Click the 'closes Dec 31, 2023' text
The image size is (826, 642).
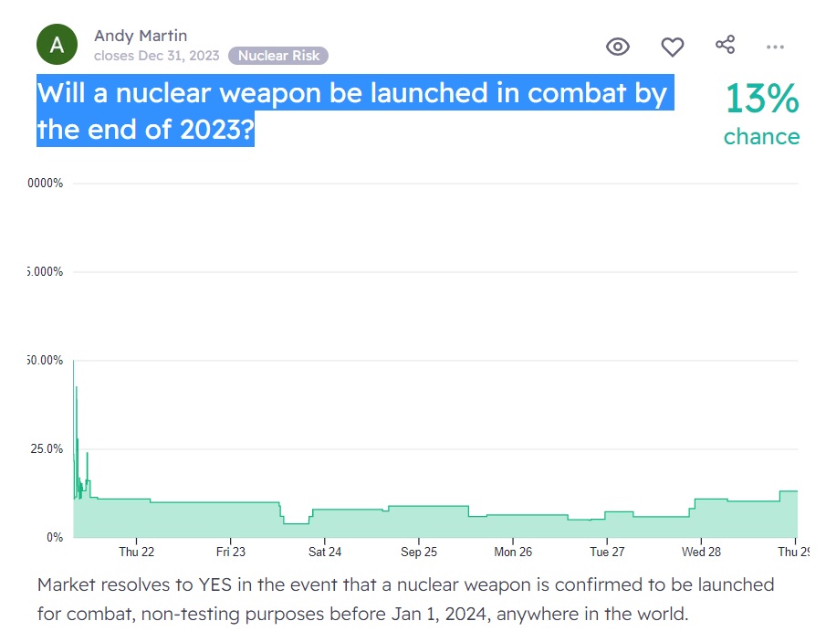click(156, 56)
